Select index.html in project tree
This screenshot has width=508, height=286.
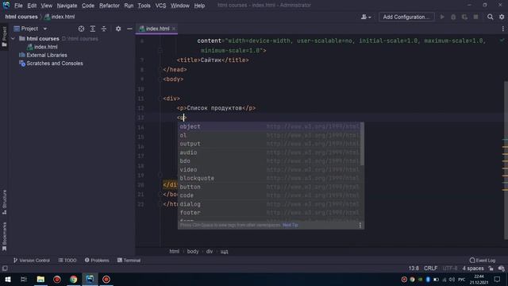point(46,47)
